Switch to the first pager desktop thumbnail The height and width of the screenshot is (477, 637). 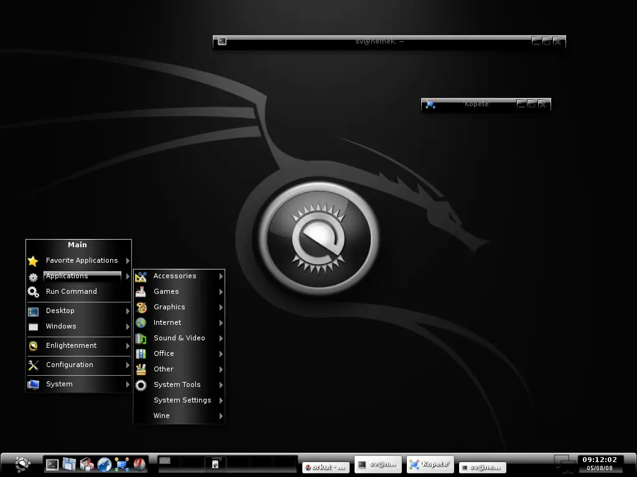tap(169, 465)
